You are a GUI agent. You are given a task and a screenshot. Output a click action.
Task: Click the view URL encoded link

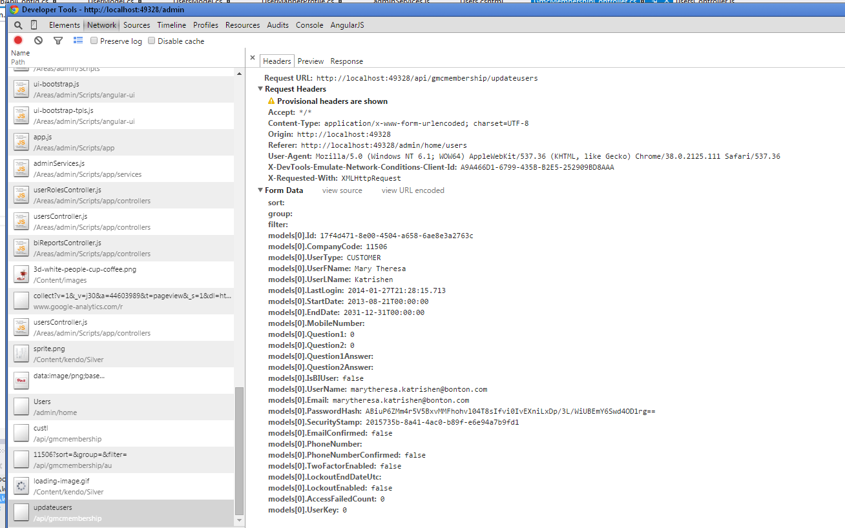(x=412, y=190)
